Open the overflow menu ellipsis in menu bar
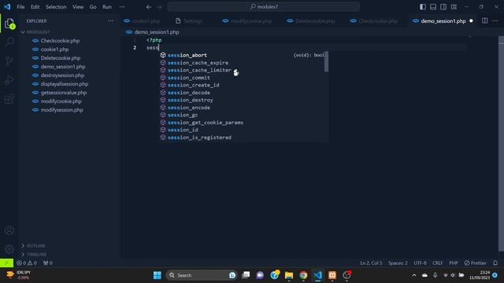 tap(122, 7)
